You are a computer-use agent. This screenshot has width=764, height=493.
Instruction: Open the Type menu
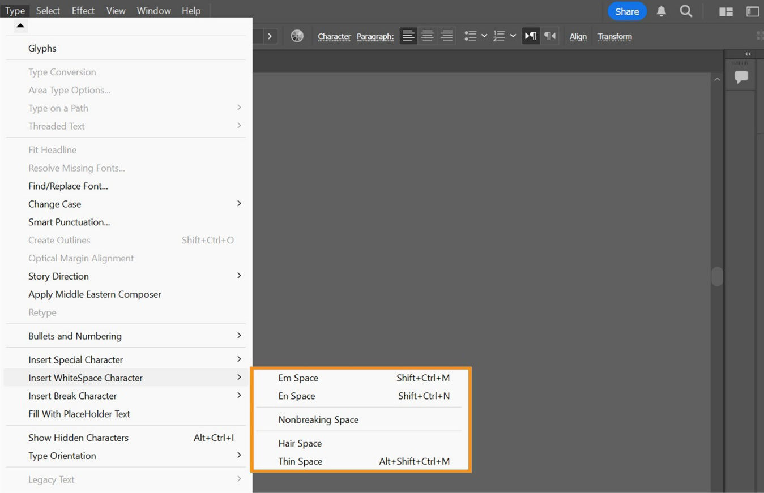point(15,10)
